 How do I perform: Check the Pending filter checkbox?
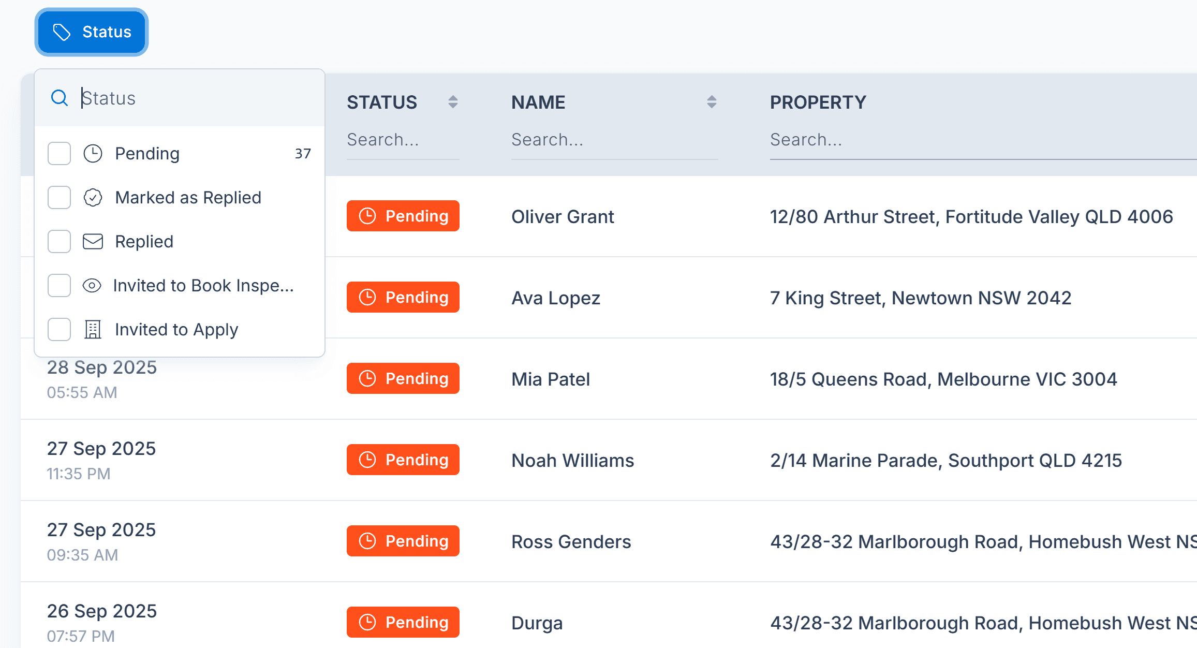tap(59, 154)
